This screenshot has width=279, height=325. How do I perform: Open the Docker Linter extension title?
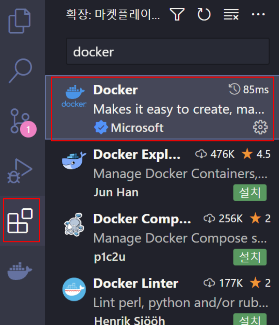(136, 283)
